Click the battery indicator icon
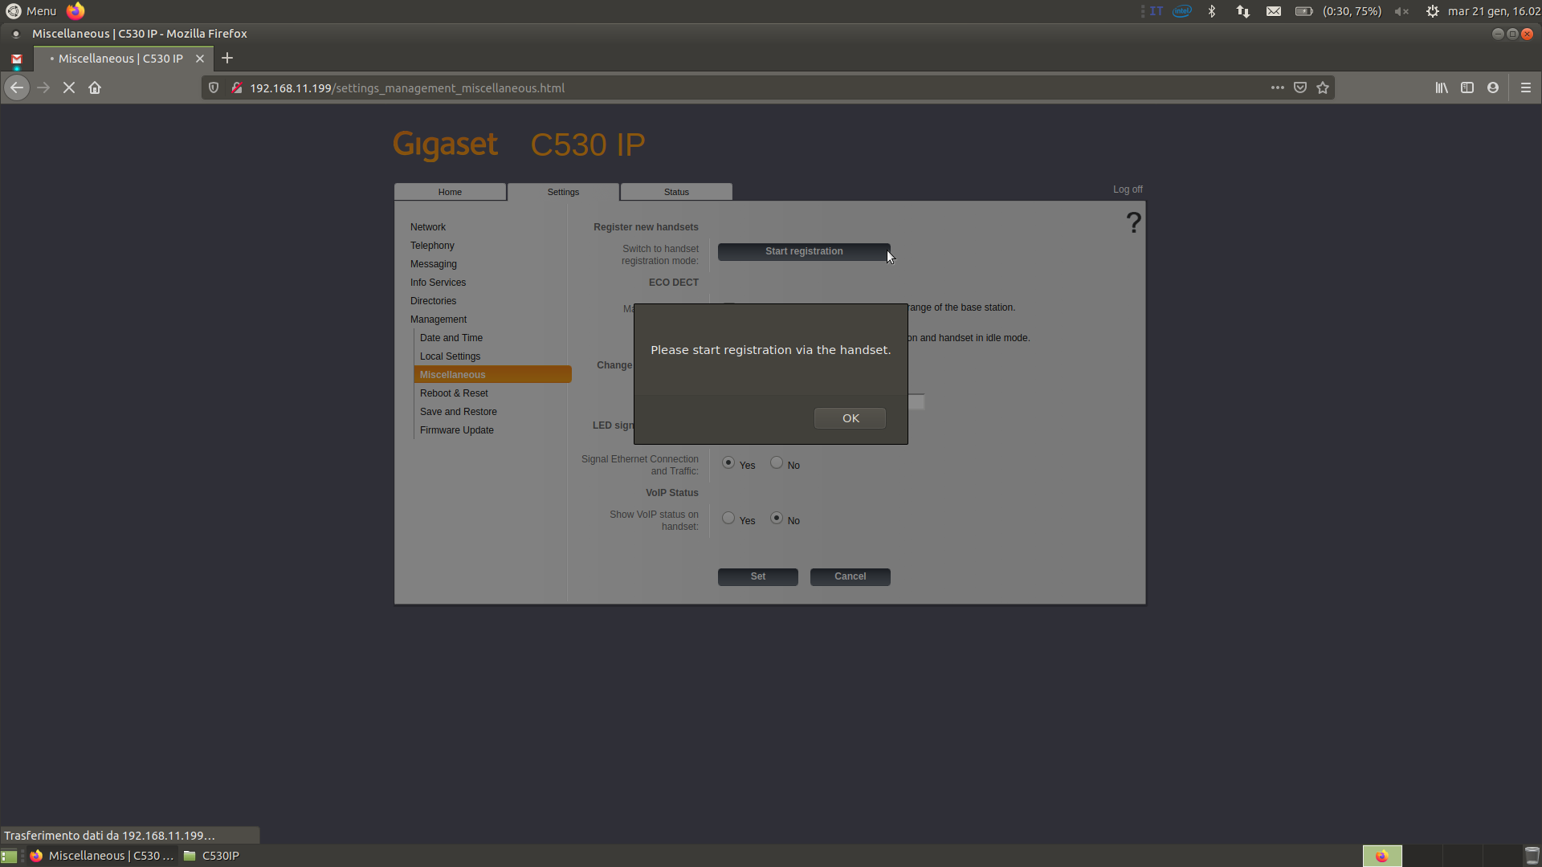The image size is (1542, 867). click(x=1303, y=11)
